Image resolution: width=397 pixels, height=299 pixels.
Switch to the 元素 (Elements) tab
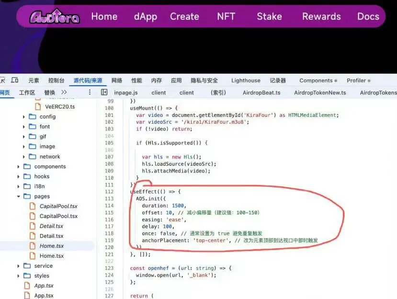(x=34, y=80)
